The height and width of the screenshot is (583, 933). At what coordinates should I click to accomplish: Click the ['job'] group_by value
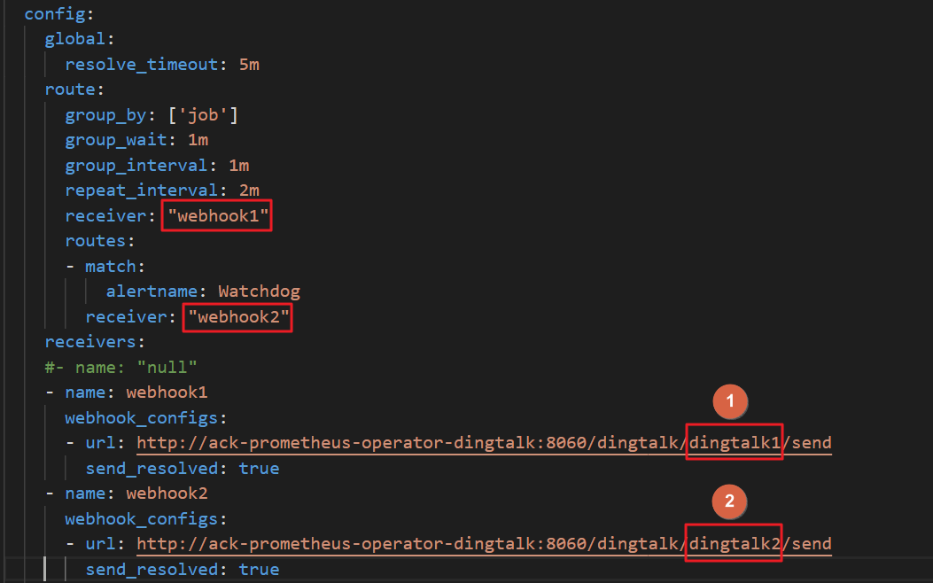(x=203, y=114)
